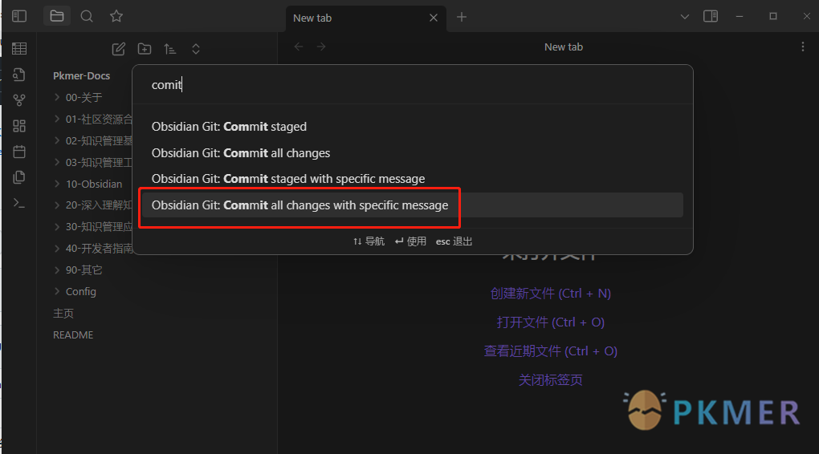Expand the 10-Obsidian folder
The width and height of the screenshot is (819, 454).
[90, 184]
